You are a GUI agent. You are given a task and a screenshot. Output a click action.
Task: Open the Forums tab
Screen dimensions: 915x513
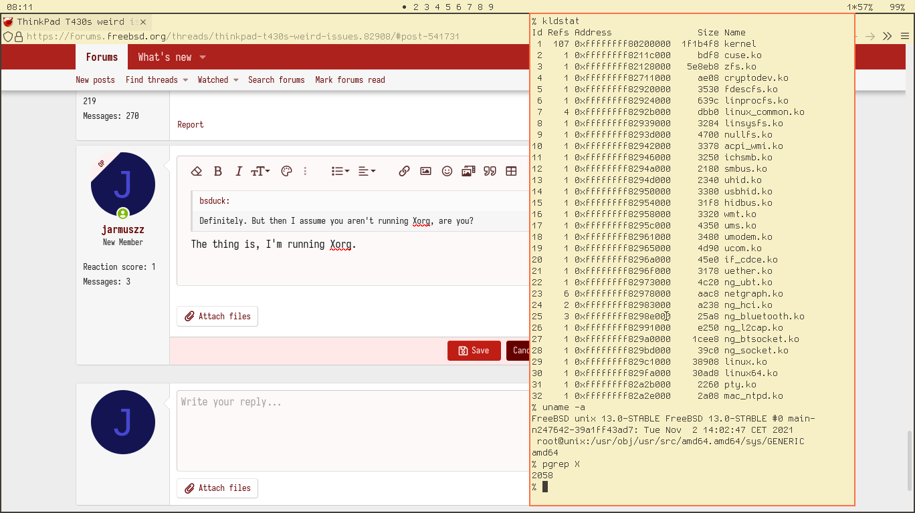[x=102, y=57]
